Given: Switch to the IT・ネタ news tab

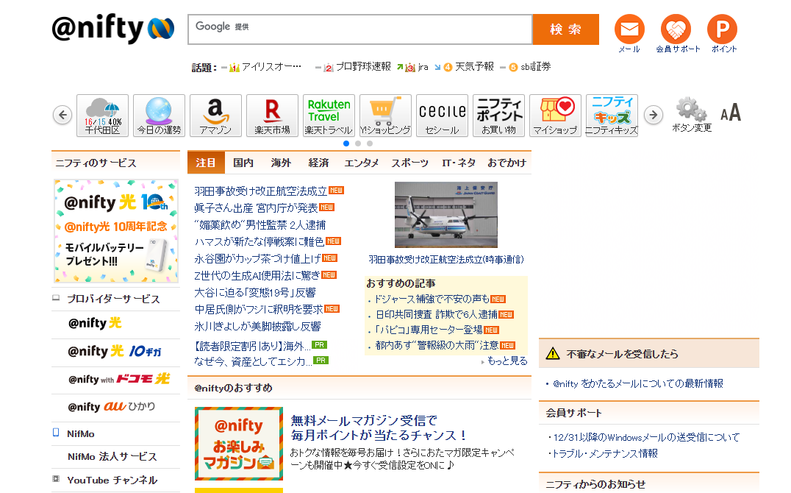Looking at the screenshot, I should [x=459, y=163].
